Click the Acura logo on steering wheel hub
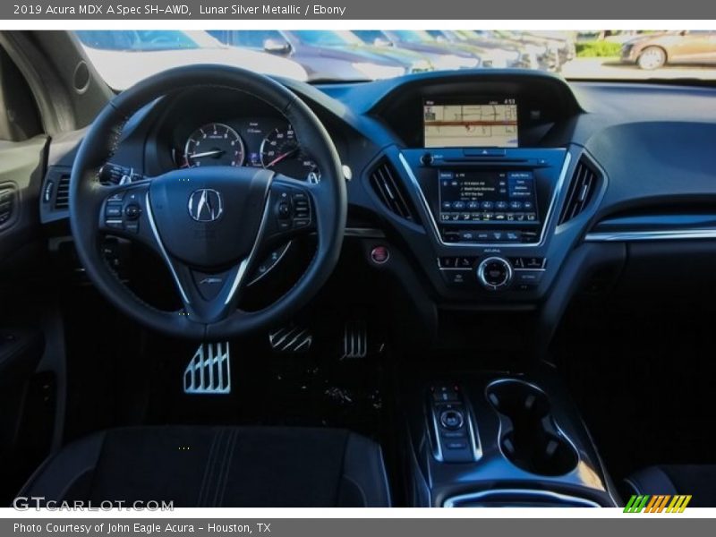 [x=205, y=205]
